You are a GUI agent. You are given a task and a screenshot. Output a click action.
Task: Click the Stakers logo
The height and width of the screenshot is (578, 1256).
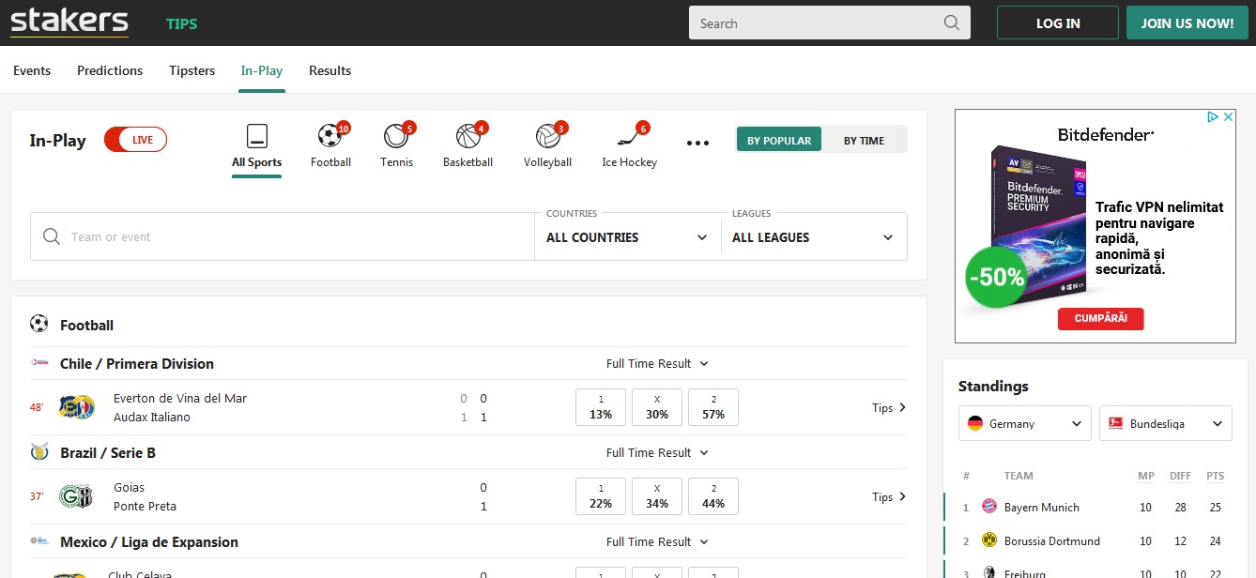69,22
